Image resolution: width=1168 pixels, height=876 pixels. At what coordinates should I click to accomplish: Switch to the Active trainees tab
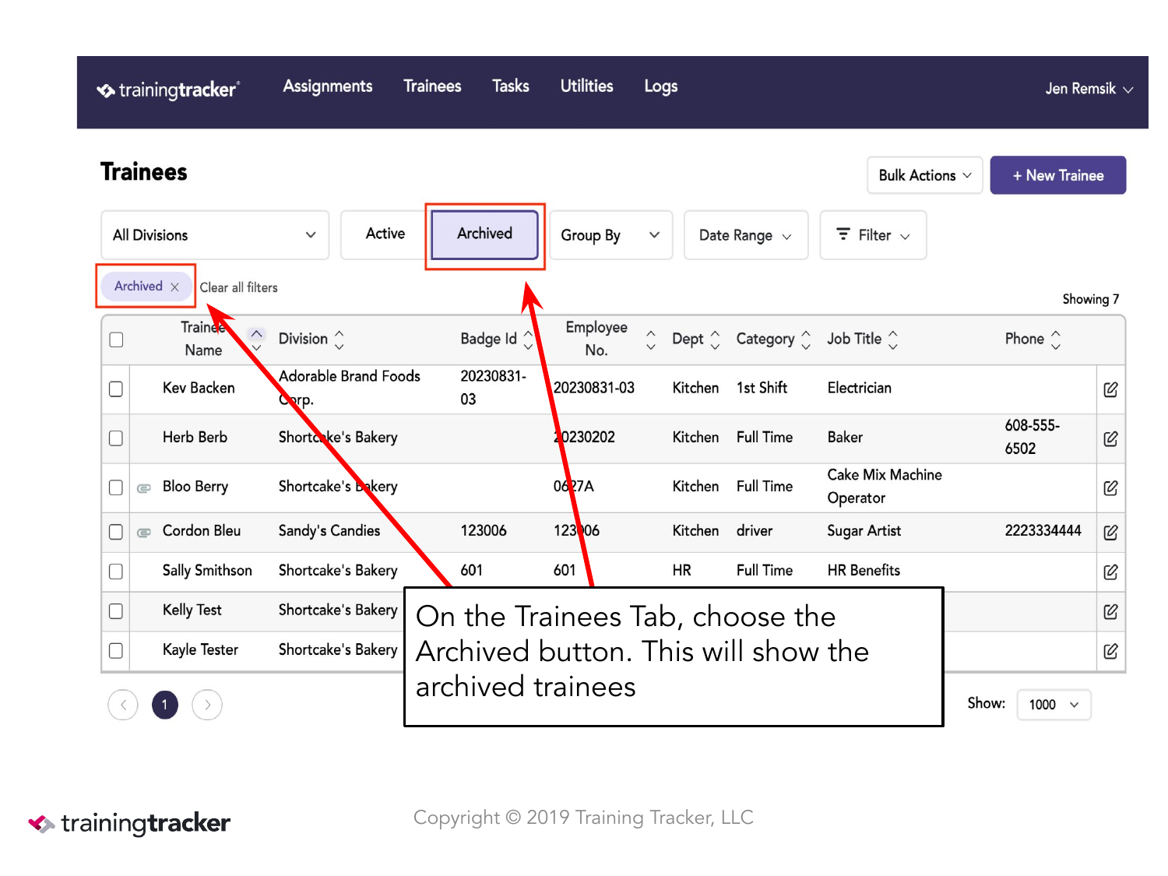tap(385, 234)
